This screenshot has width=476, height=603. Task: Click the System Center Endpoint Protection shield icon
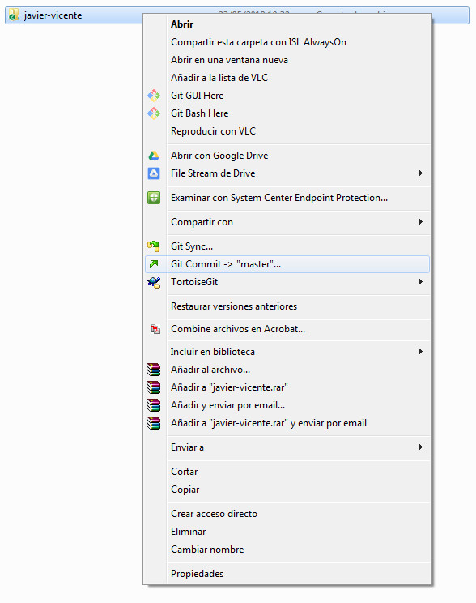(154, 198)
